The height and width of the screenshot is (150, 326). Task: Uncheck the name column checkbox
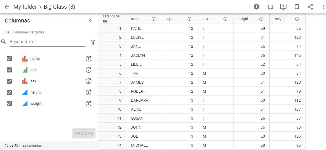[x=9, y=59]
